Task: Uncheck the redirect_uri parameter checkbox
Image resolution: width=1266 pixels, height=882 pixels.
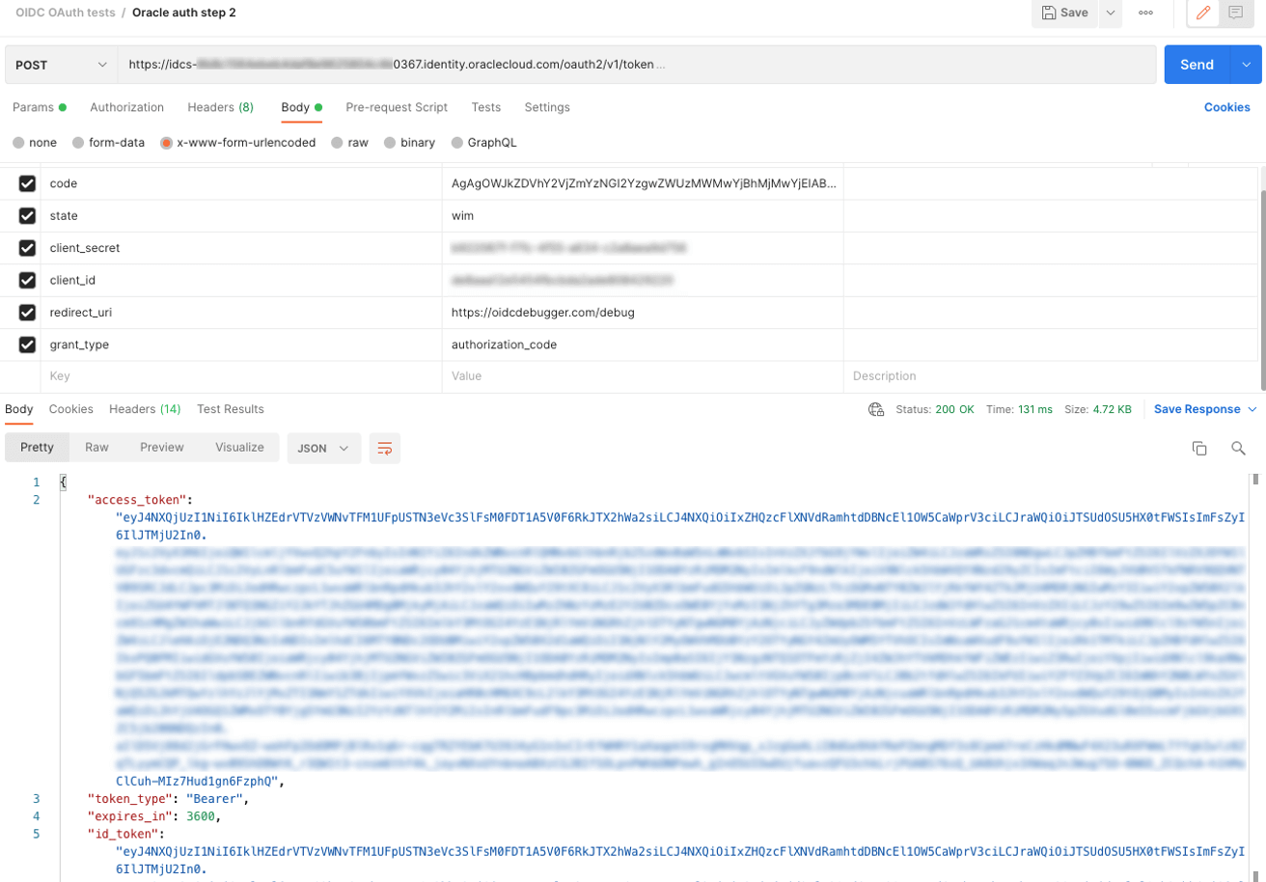Action: point(27,313)
